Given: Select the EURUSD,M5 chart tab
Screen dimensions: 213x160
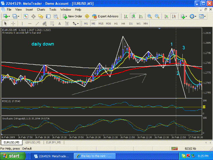Looking at the screenshot, I should pyautogui.click(x=11, y=143).
